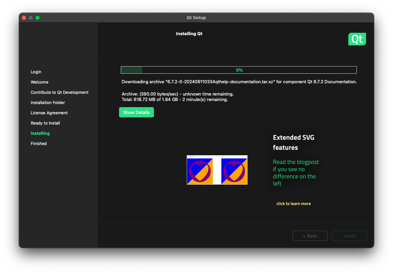
Task: Select the Installation Folder step
Action: click(x=48, y=103)
